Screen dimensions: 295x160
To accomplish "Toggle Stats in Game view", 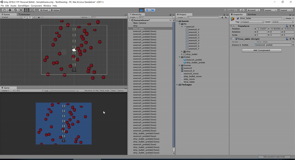I will point(114,91).
